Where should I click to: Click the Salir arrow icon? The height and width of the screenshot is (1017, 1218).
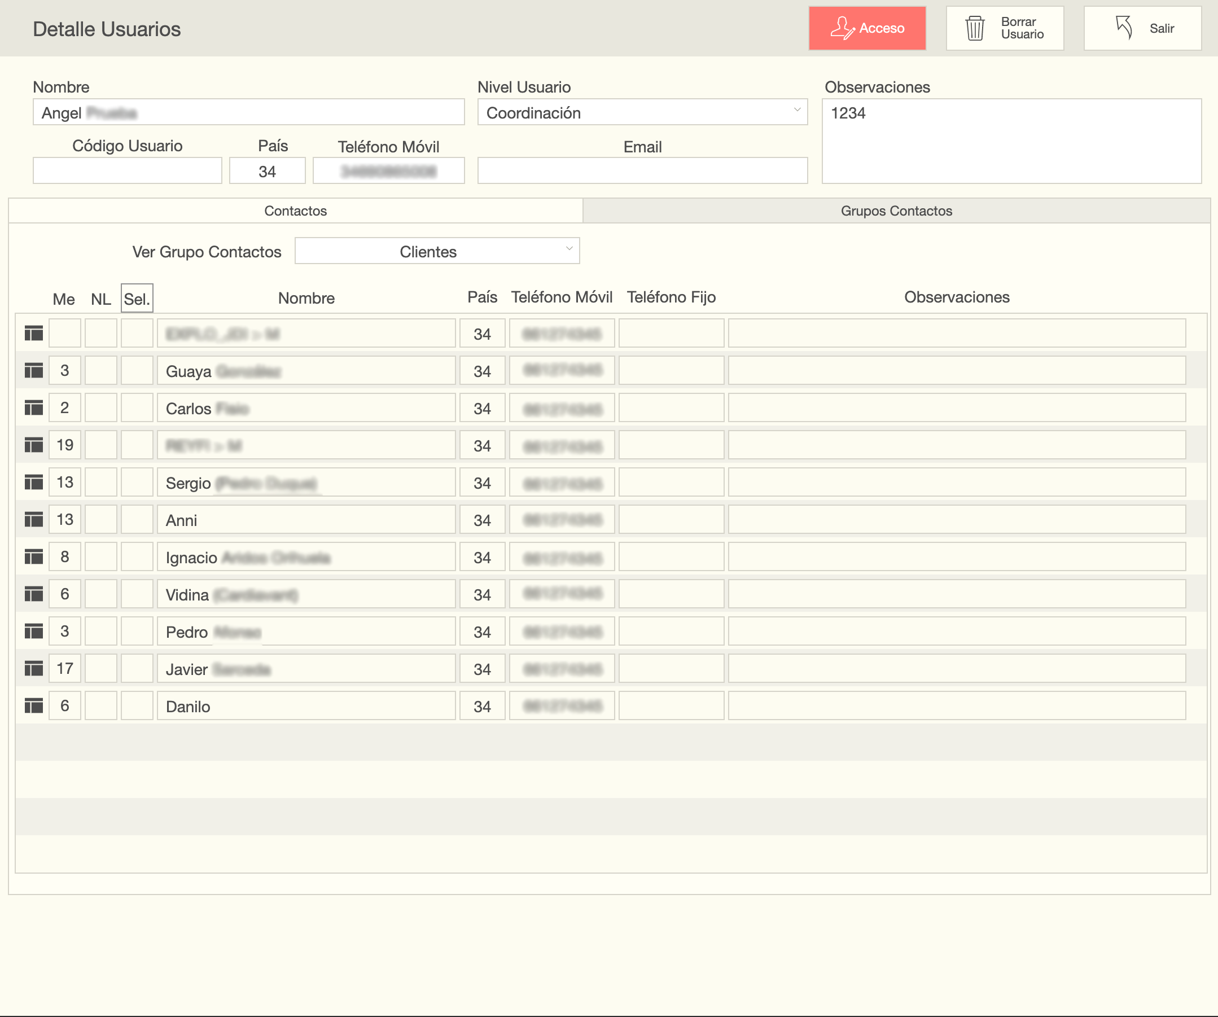1123,28
